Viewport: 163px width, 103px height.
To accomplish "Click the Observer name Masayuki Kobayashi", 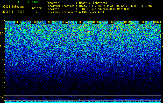I will (x=93, y=3).
